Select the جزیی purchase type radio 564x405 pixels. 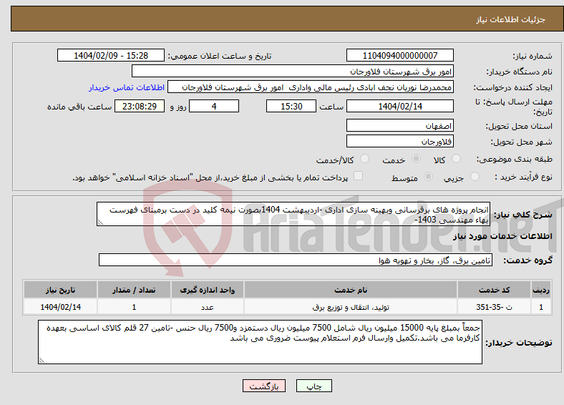[475, 177]
